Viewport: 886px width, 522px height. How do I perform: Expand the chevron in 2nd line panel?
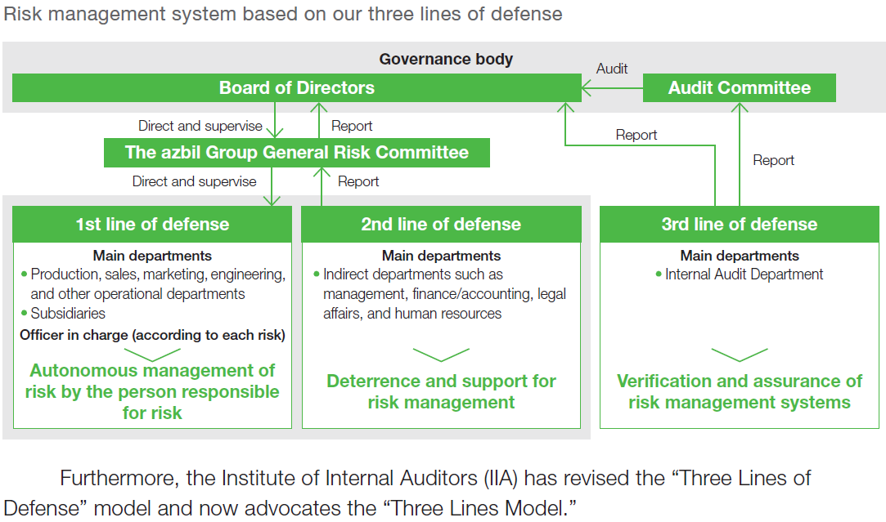pyautogui.click(x=442, y=357)
